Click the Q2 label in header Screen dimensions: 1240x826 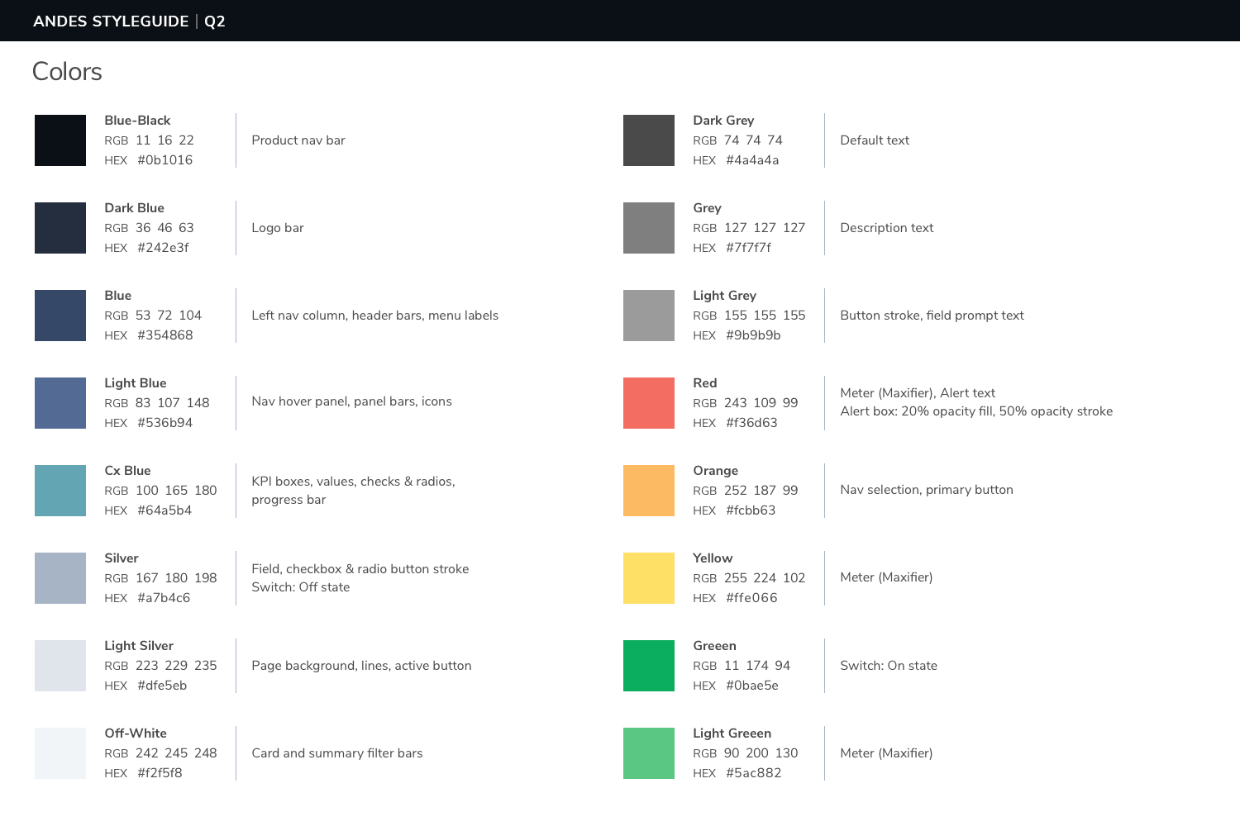(215, 21)
